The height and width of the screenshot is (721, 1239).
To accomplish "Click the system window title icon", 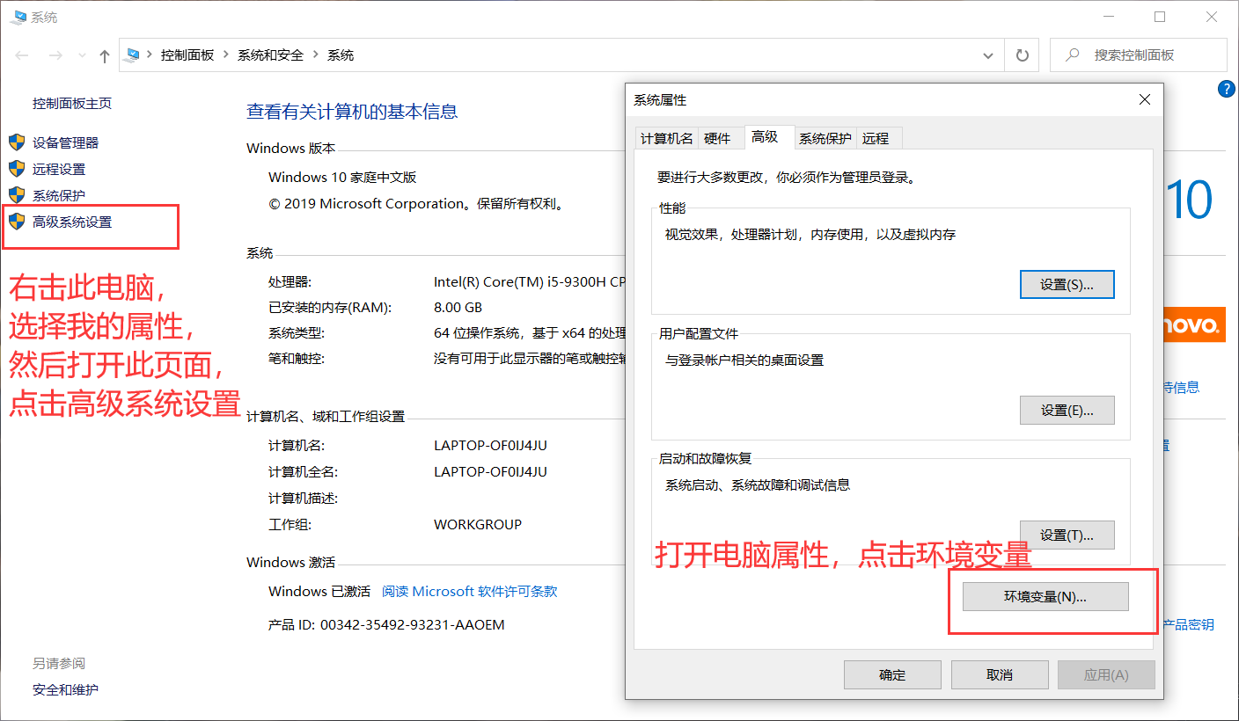I will pos(18,17).
